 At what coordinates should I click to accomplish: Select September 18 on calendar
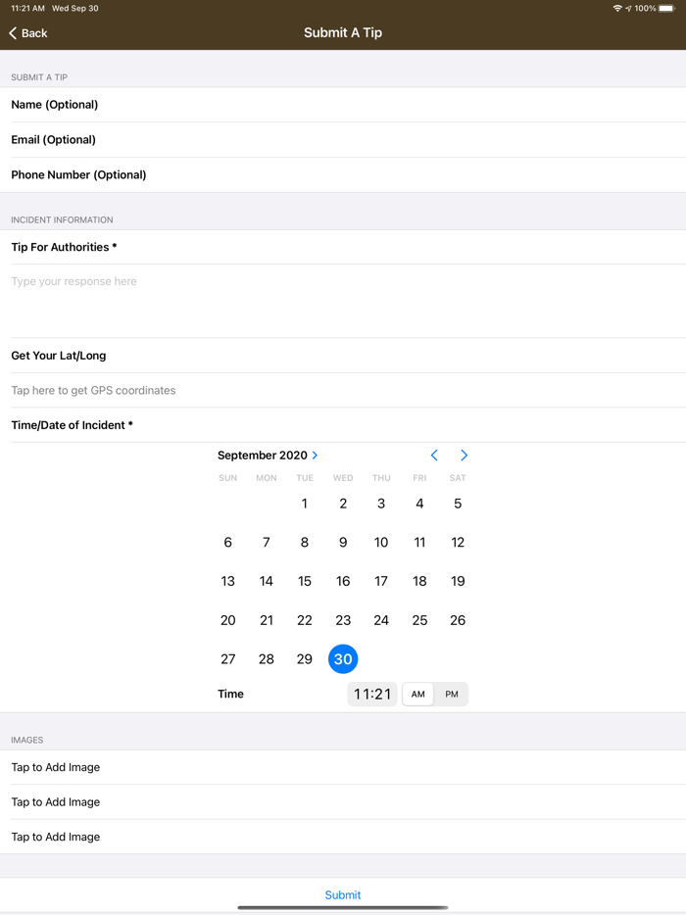tap(419, 581)
